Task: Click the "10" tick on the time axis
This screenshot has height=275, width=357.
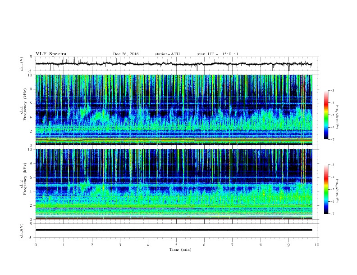Action: pyautogui.click(x=317, y=245)
